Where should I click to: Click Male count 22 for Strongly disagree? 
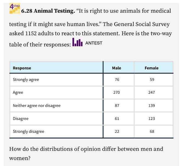click(x=117, y=131)
